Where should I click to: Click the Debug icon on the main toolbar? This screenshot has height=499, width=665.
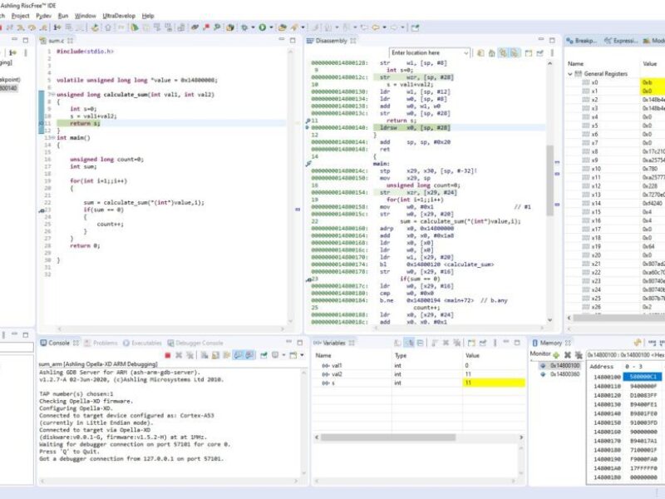244,28
